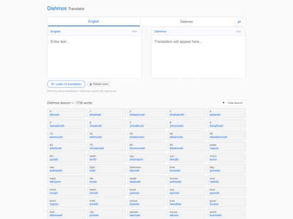Clear the English input text
Viewport: 293px width, 219px height.
(135, 31)
